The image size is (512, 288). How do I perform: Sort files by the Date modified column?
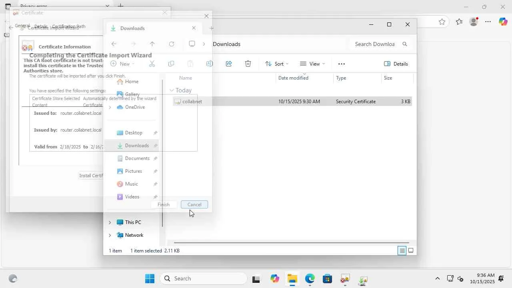293,78
